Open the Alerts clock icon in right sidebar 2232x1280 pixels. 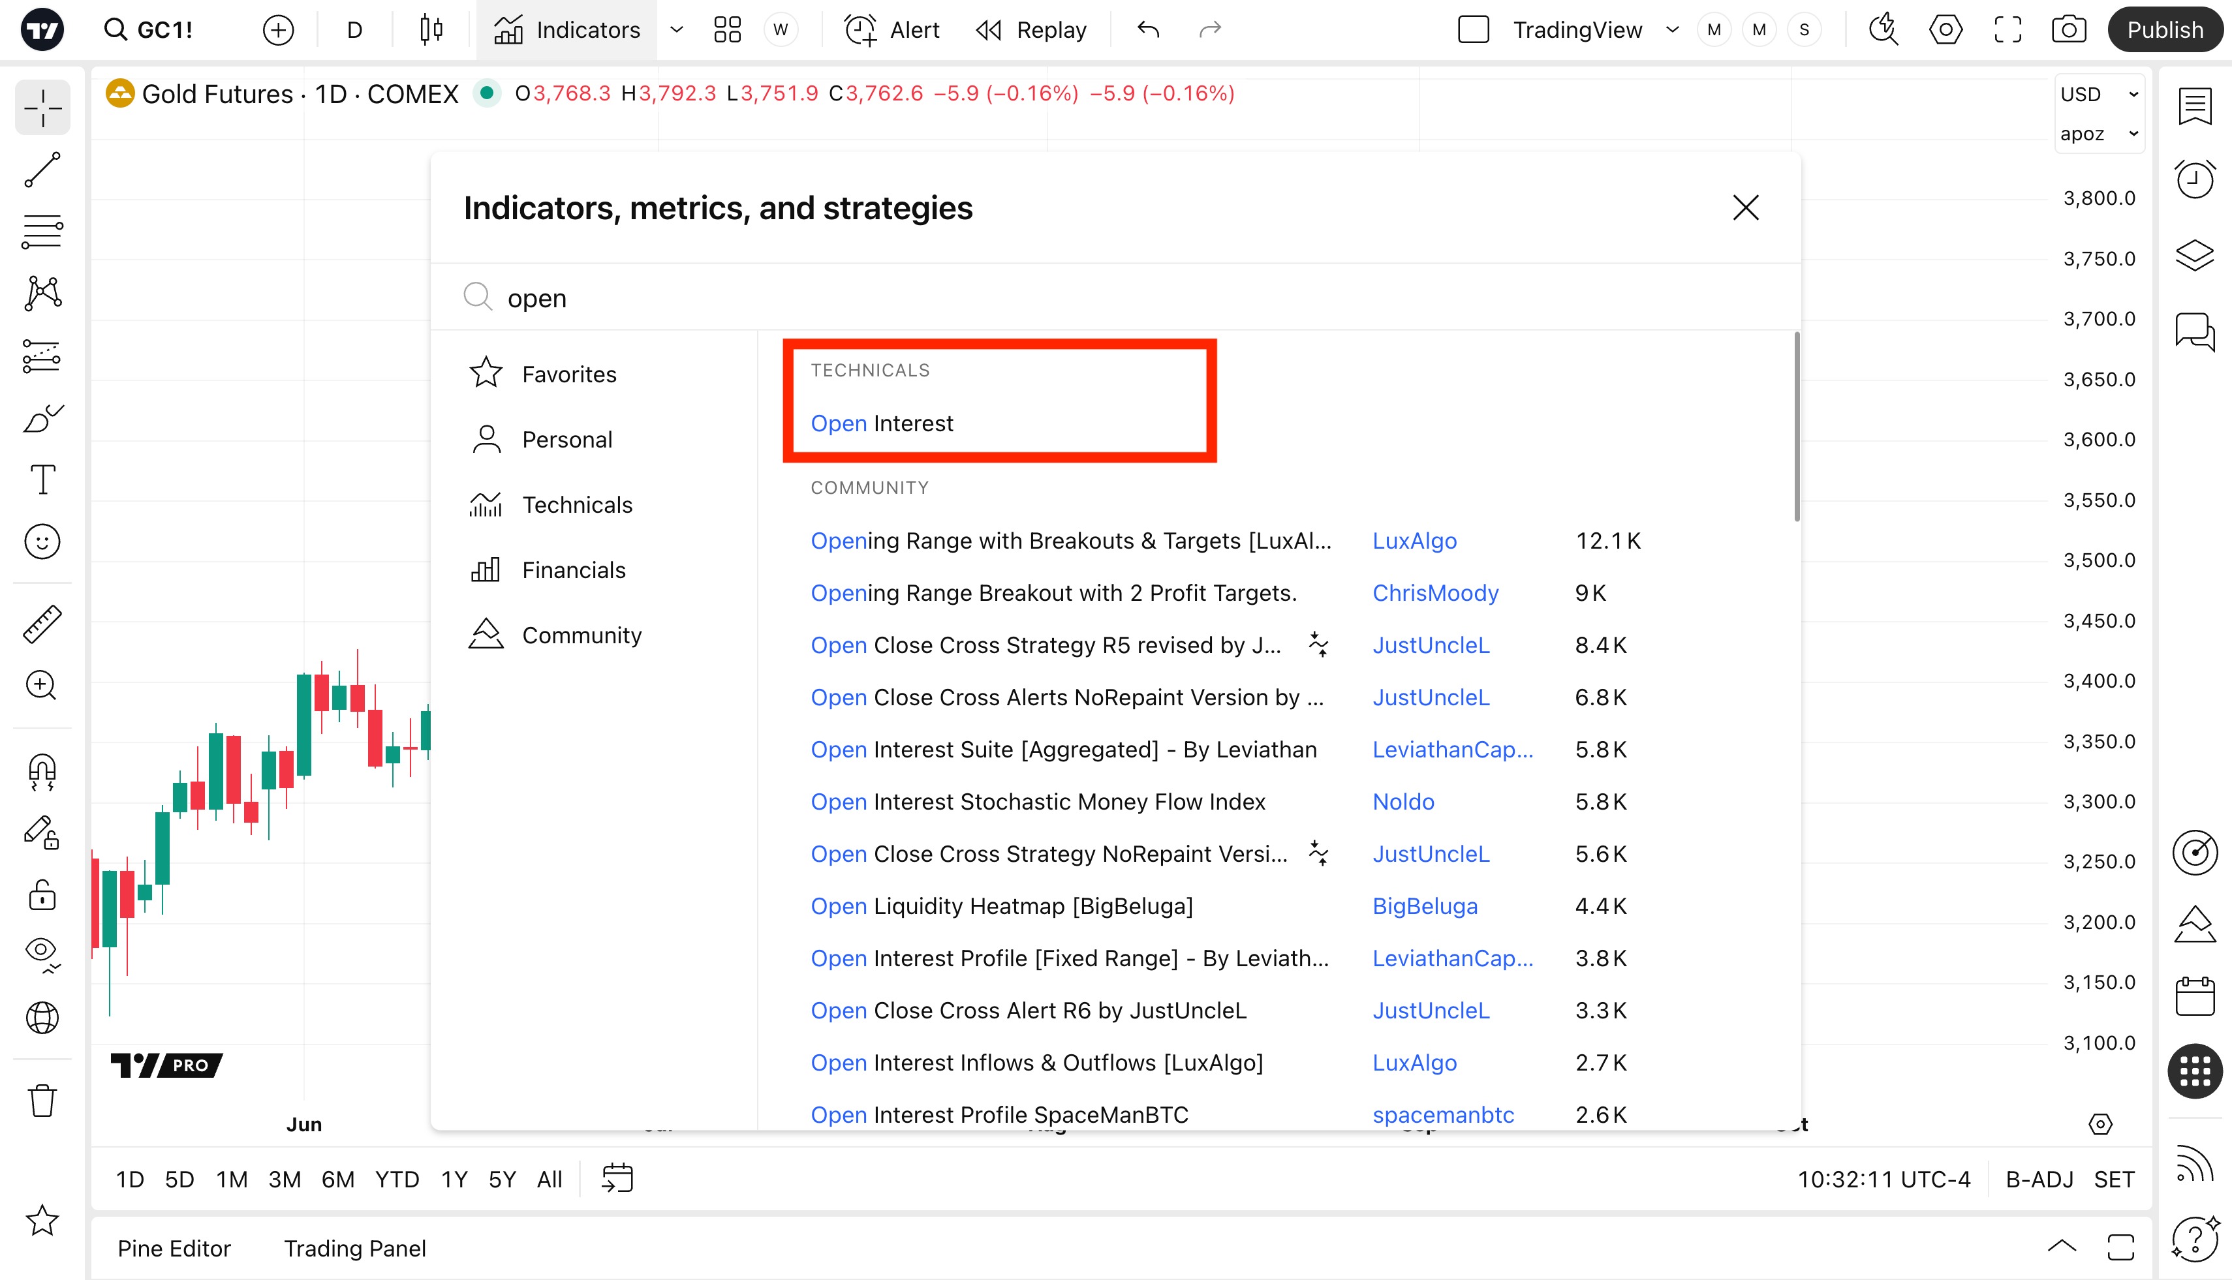coord(2195,179)
